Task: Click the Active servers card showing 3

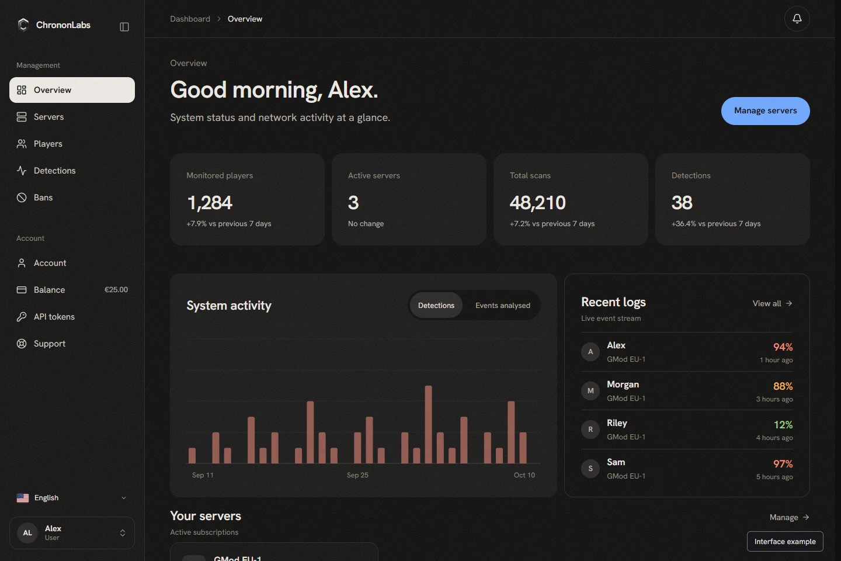Action: click(409, 199)
